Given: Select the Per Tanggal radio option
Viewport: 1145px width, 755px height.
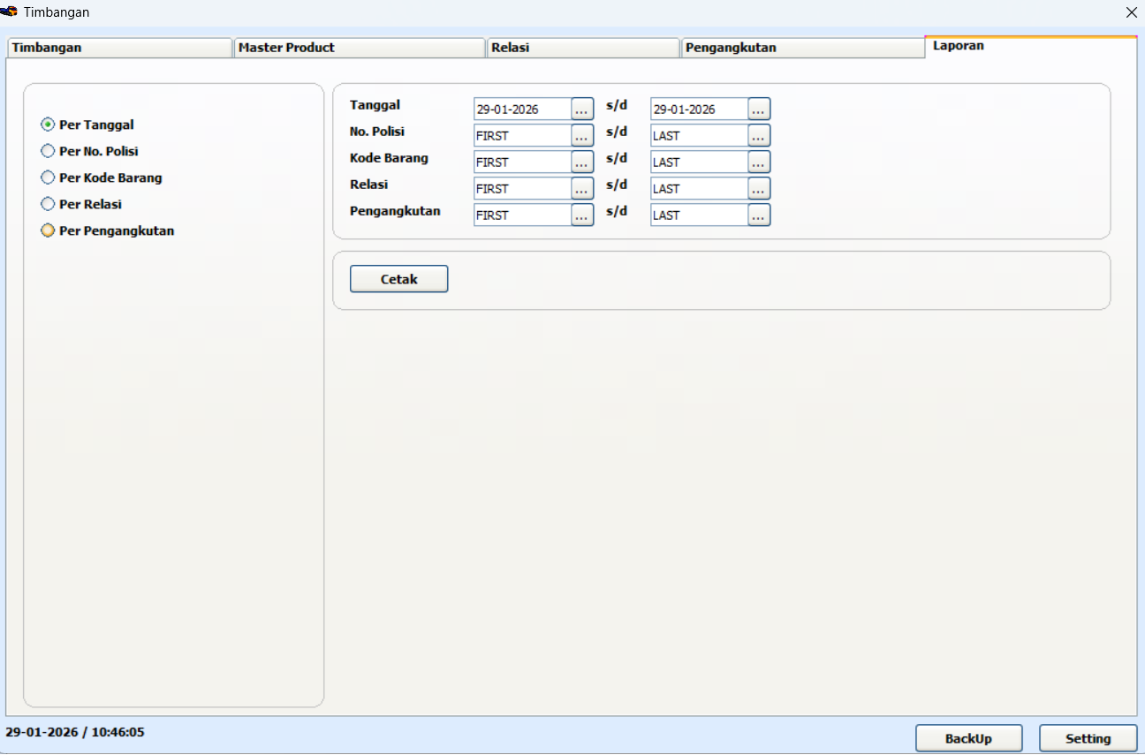Looking at the screenshot, I should tap(49, 125).
